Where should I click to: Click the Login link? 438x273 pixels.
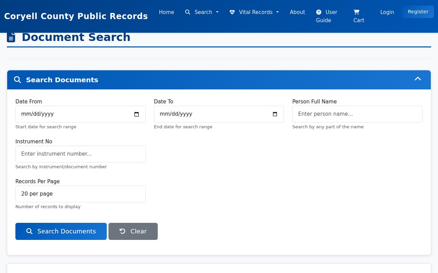coord(387,12)
